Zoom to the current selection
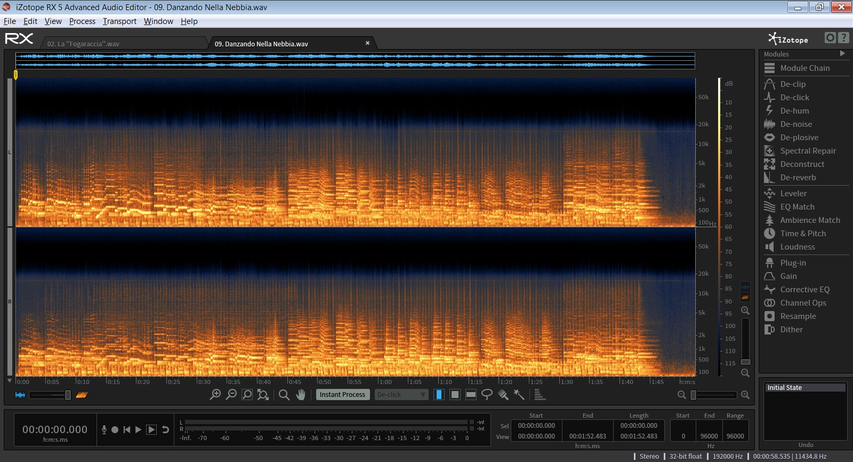Viewport: 853px width, 462px height. 247,395
